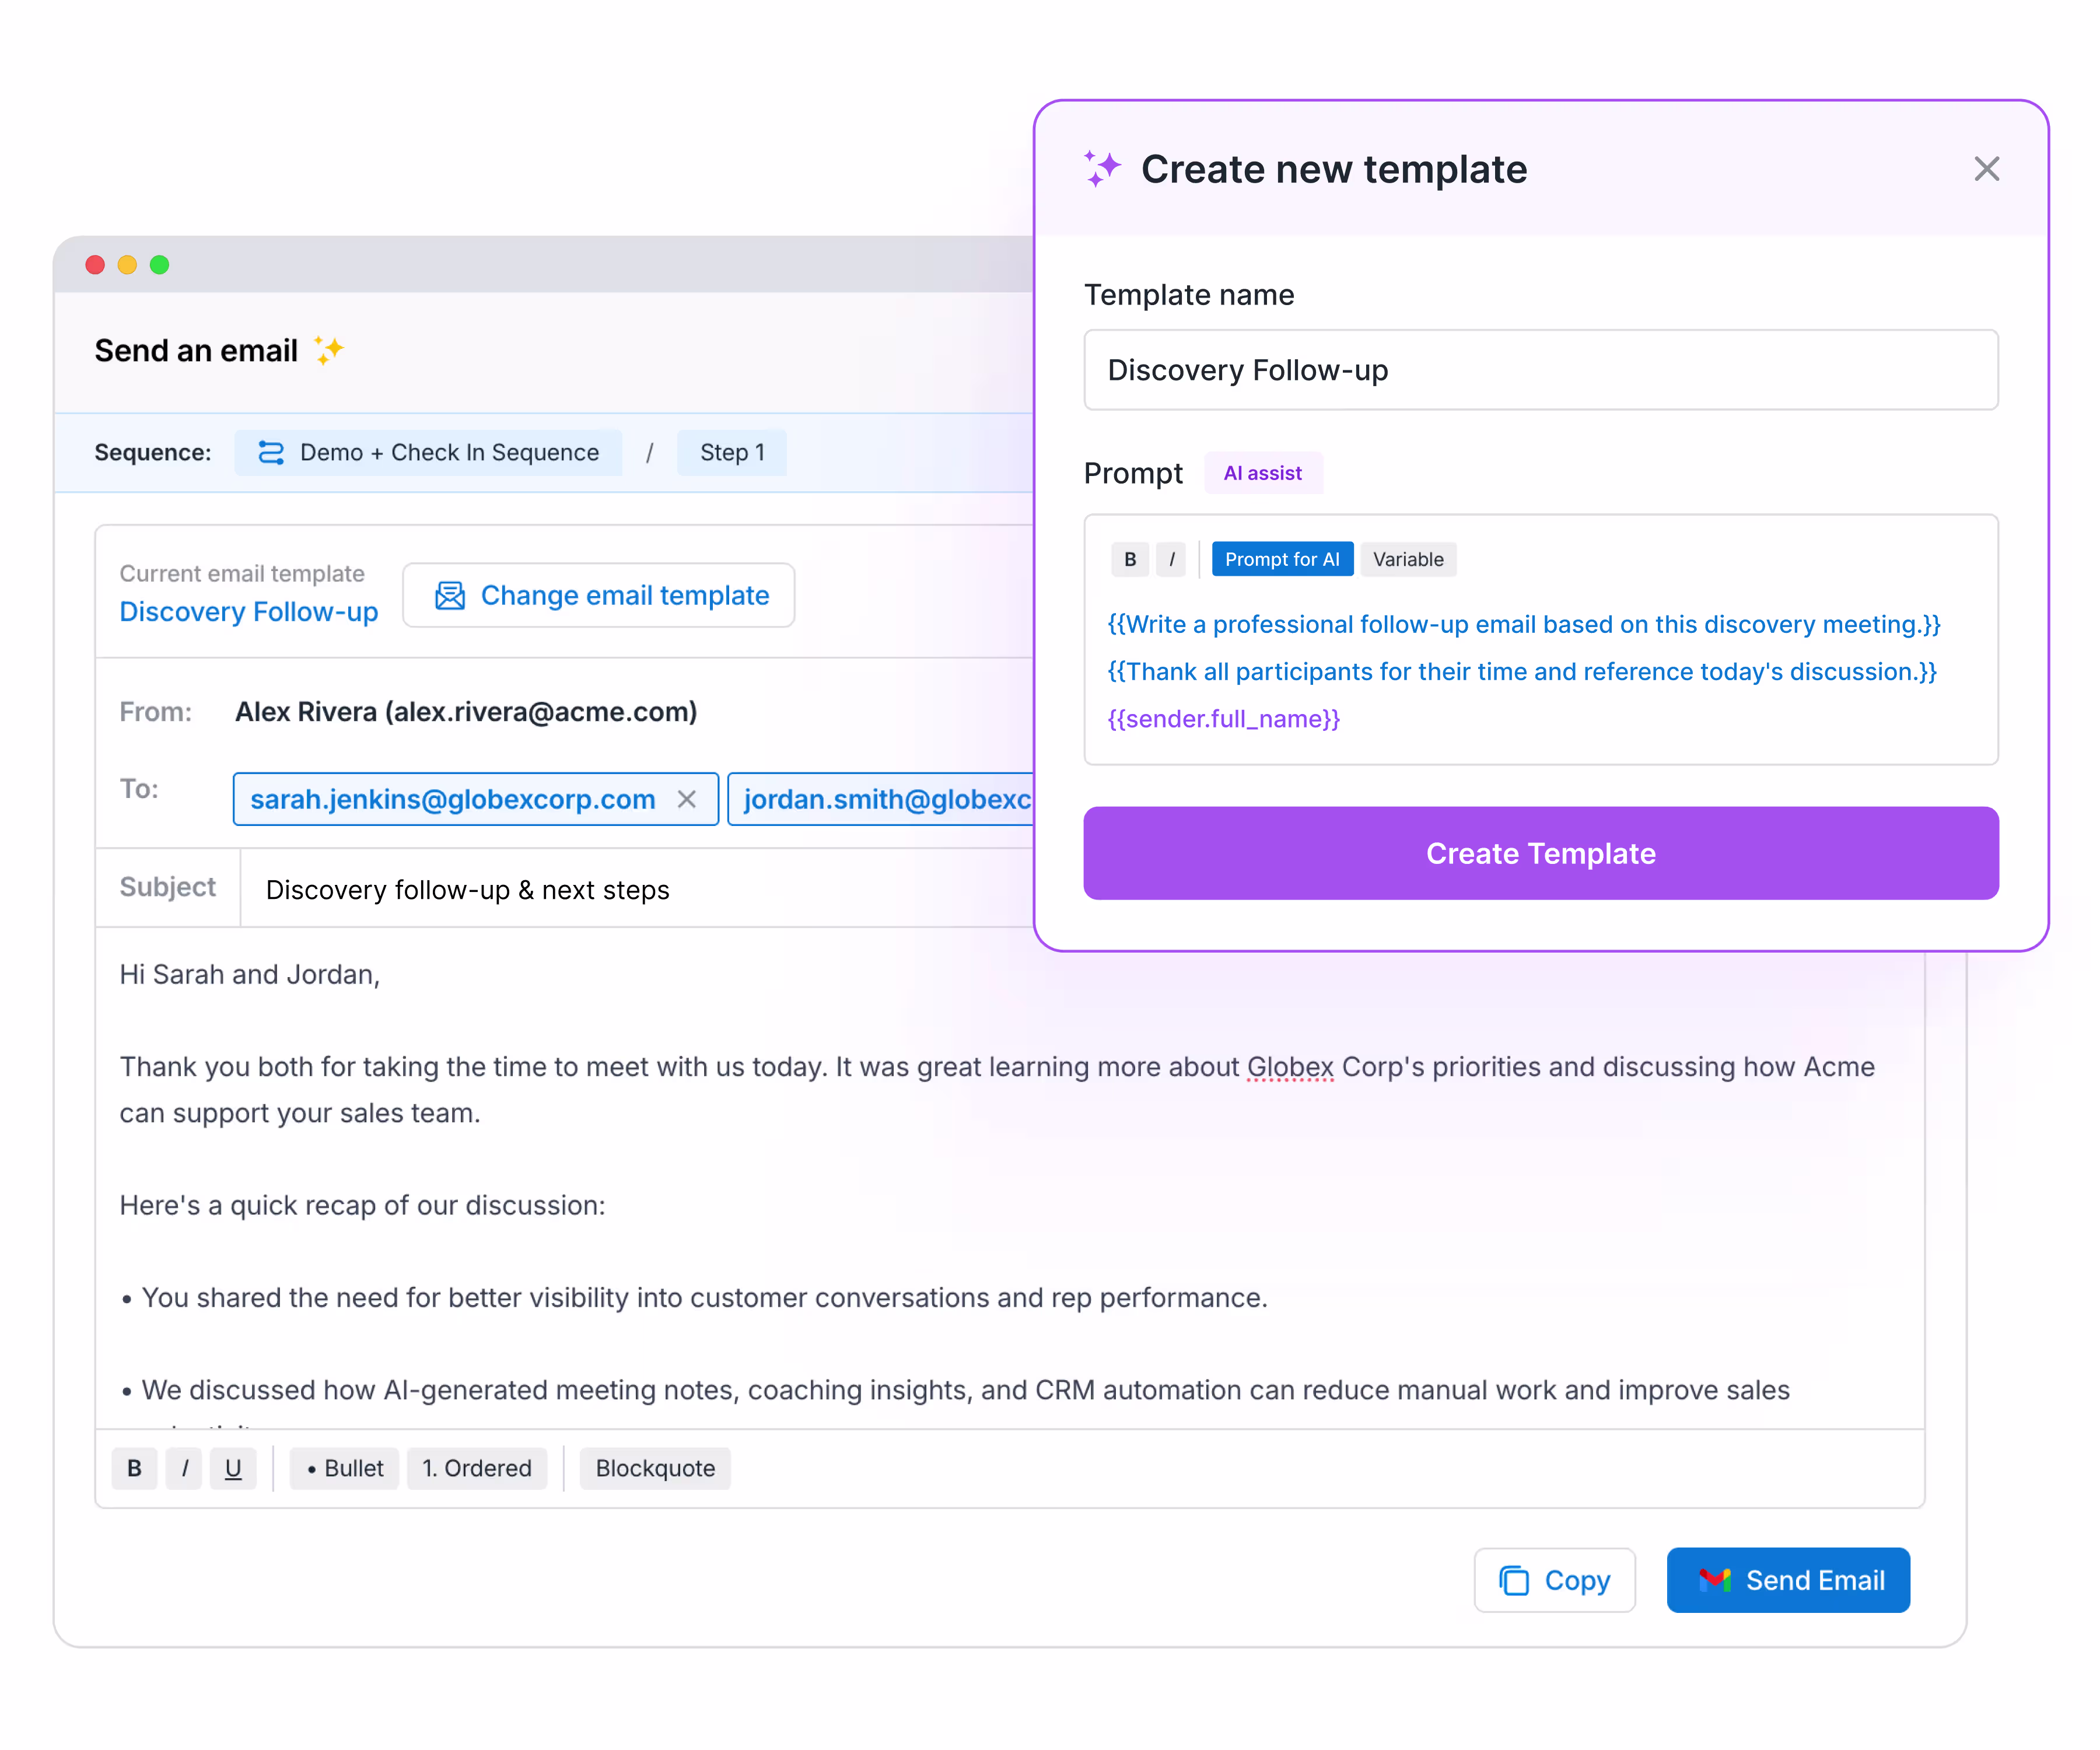2100x1750 pixels.
Task: Click Change email template button
Action: coord(598,596)
